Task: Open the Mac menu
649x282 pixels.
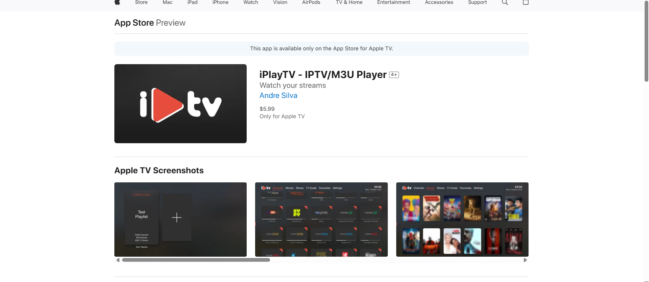Action: [x=167, y=2]
